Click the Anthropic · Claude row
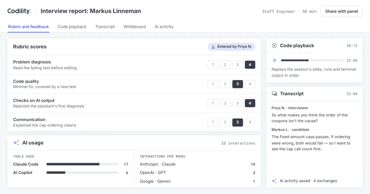The width and height of the screenshot is (370, 194). 197,164
